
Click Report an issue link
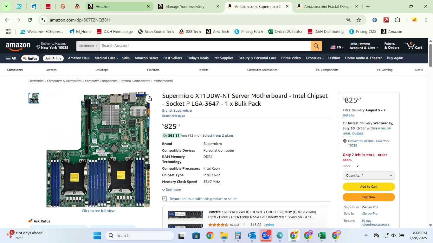203,199
